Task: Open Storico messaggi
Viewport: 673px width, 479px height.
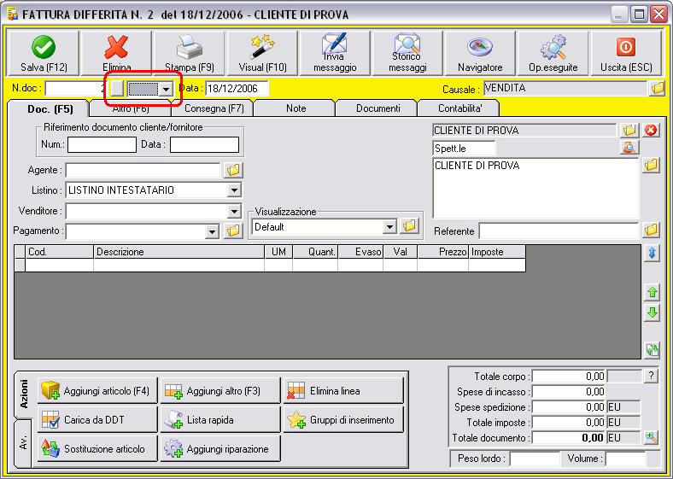Action: point(407,53)
